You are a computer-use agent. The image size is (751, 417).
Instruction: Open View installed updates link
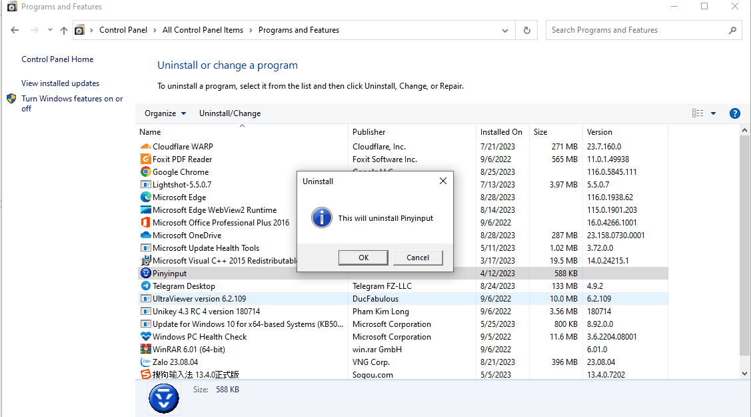(61, 83)
